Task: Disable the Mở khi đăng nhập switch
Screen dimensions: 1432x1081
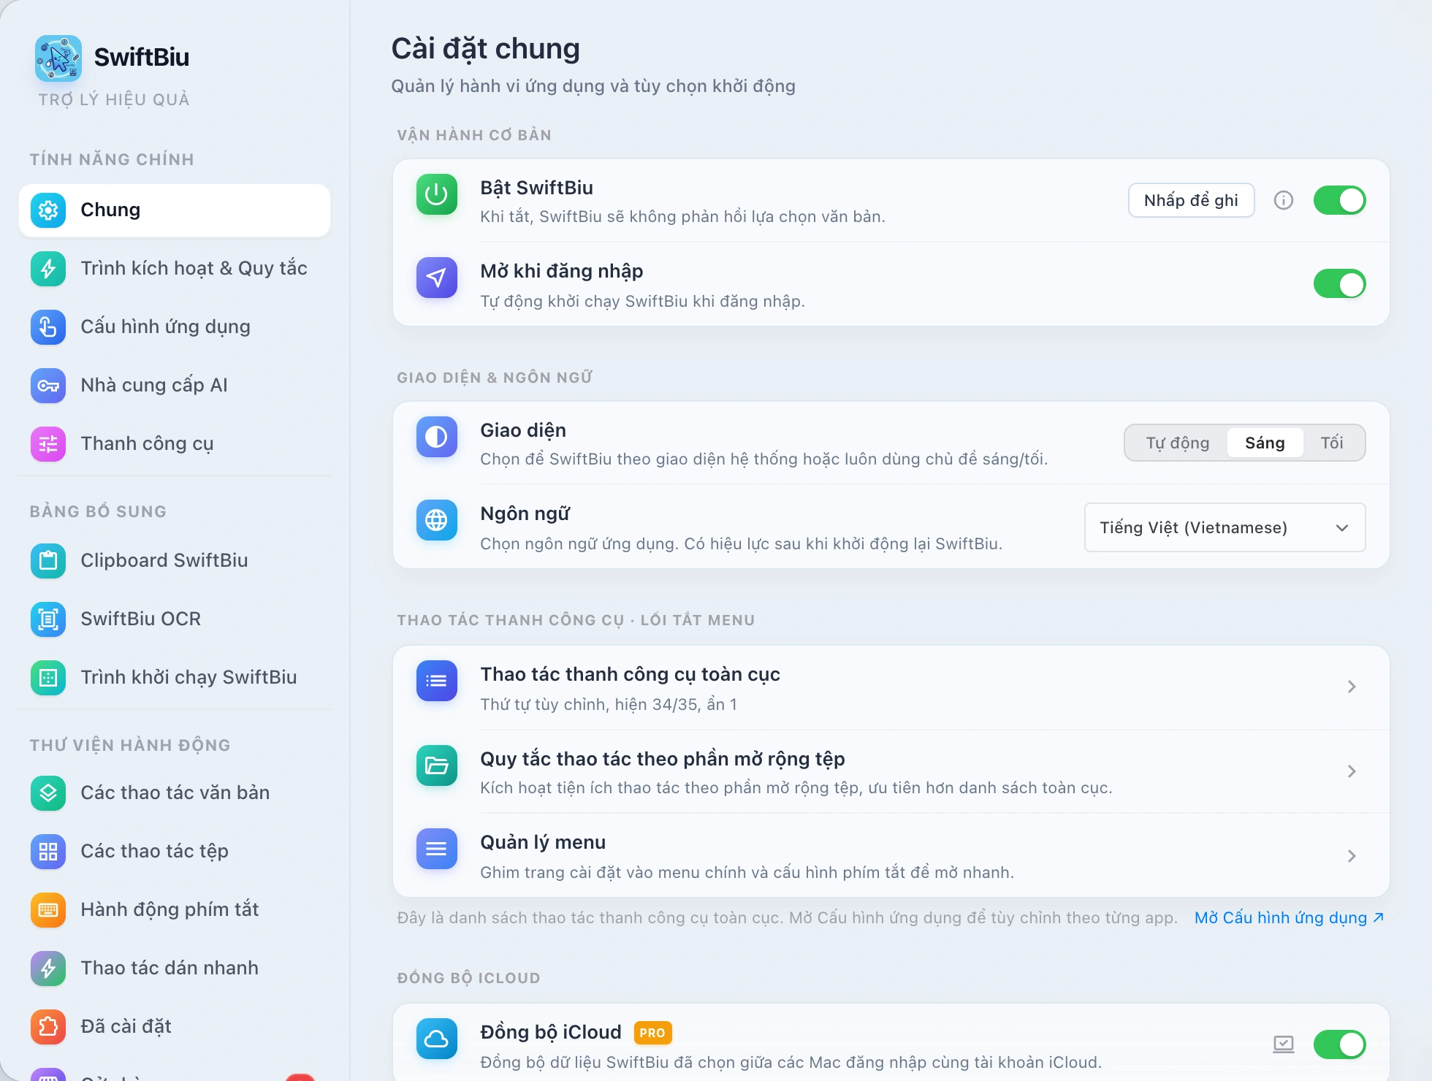Action: click(x=1340, y=283)
